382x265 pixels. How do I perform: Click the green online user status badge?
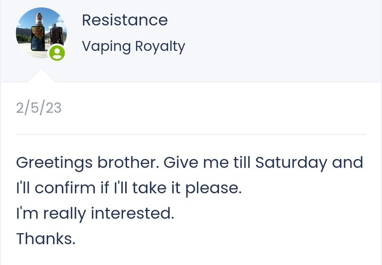(57, 52)
